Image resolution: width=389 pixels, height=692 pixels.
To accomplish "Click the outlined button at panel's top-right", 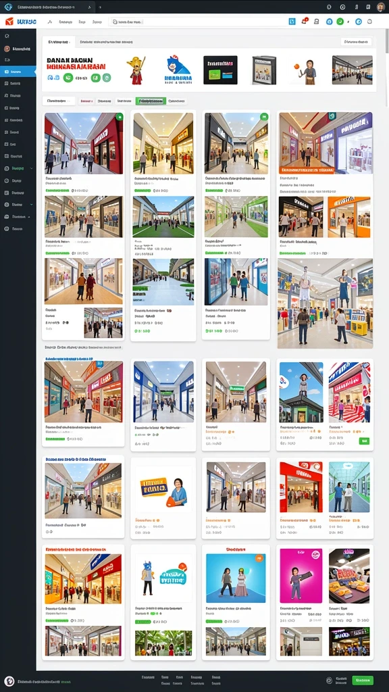I will [x=356, y=42].
